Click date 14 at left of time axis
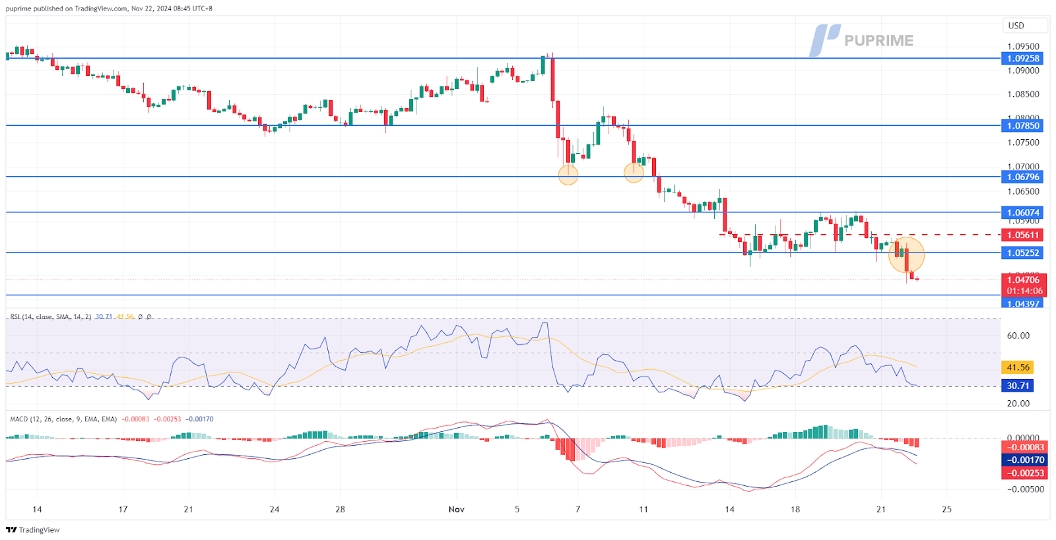 coord(37,510)
